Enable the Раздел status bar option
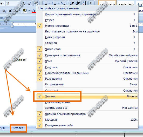Viewport: 143px width, 137px height. (x=87, y=20)
